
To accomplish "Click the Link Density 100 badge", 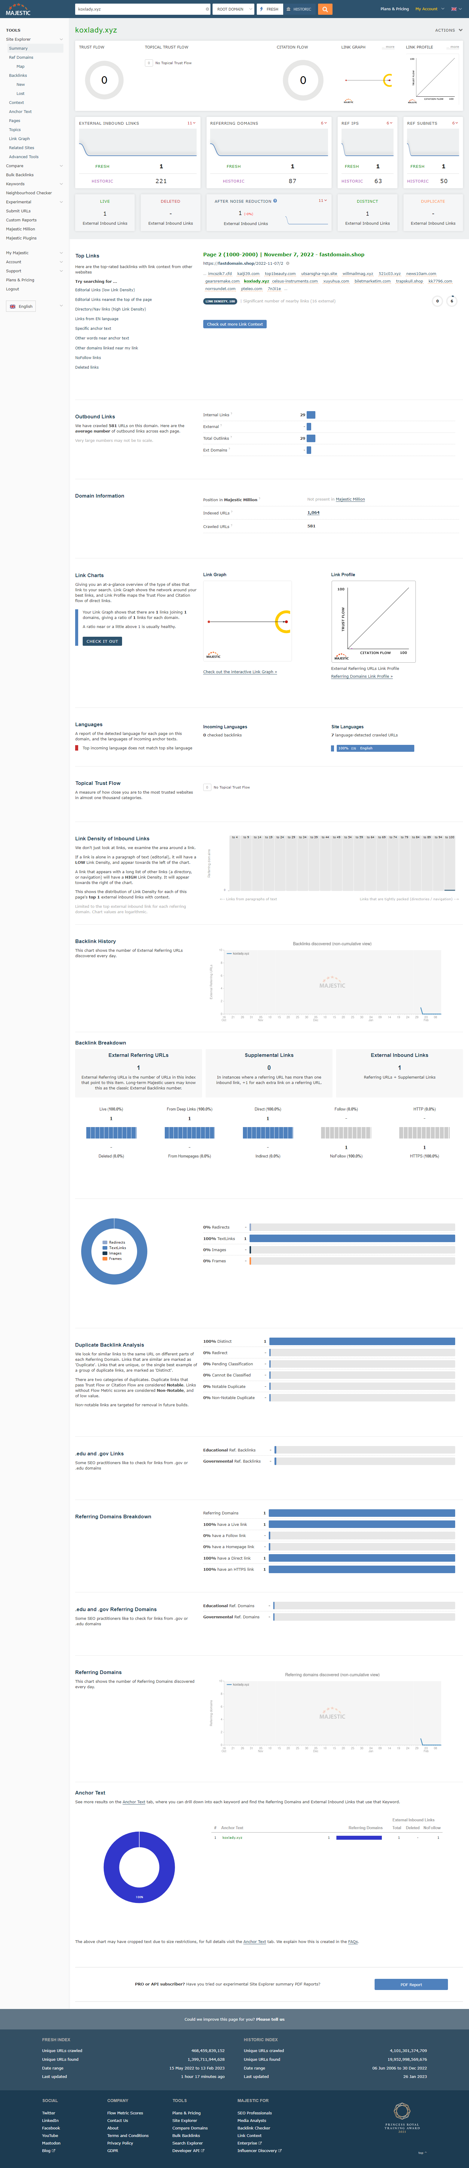I will (220, 301).
